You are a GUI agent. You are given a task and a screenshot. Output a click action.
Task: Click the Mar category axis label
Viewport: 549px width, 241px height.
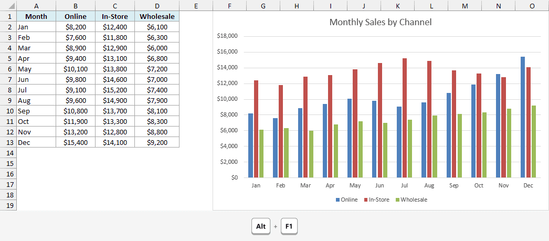305,186
